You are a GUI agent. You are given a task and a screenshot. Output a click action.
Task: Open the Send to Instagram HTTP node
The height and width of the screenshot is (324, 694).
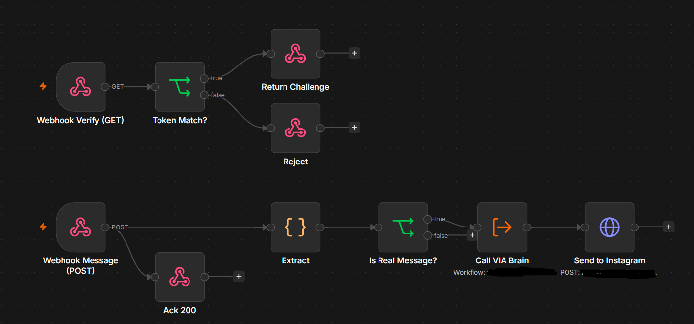(x=609, y=227)
